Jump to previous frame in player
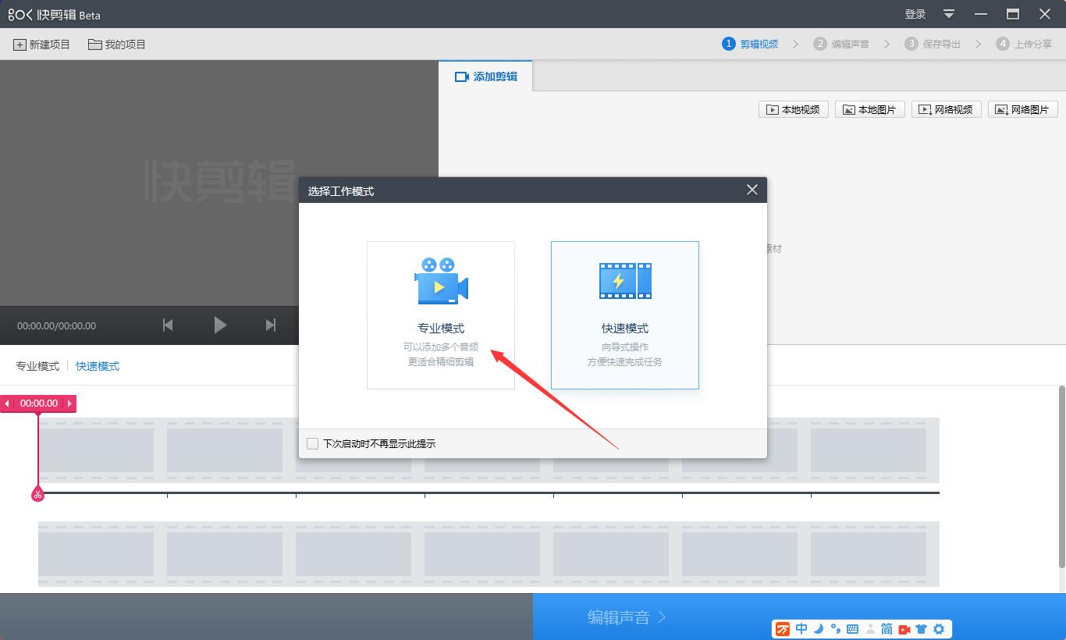 coord(168,325)
